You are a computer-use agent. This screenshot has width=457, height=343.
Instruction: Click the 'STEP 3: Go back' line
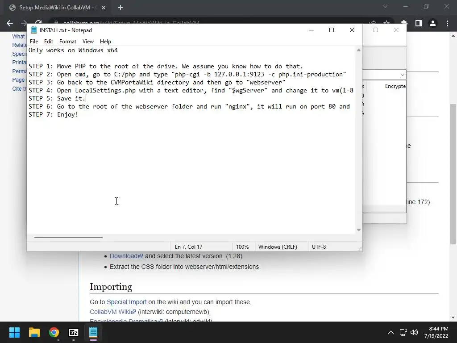(x=157, y=82)
